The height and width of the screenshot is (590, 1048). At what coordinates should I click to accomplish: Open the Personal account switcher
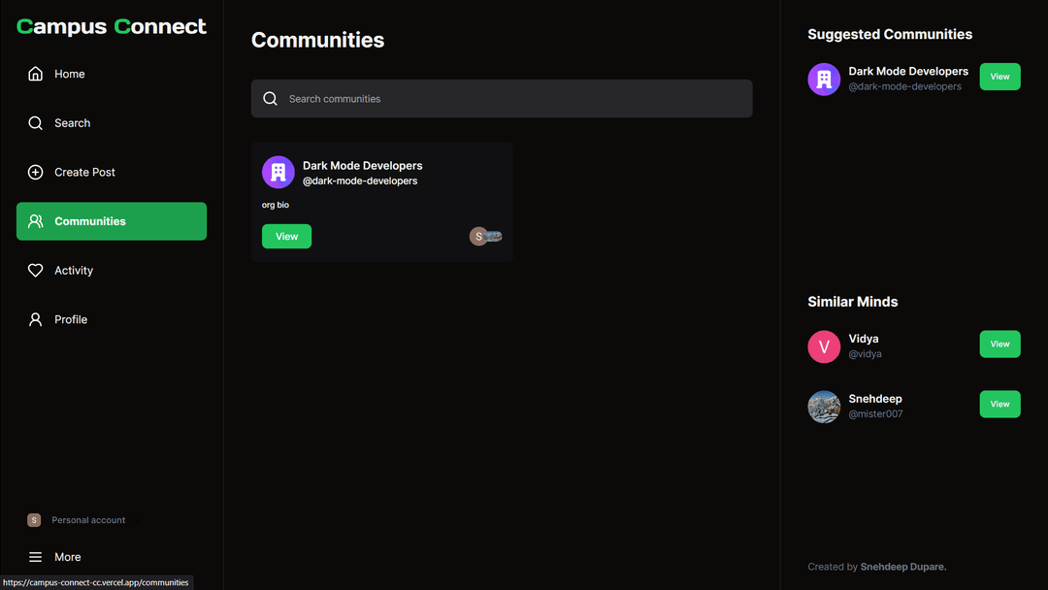coord(78,520)
